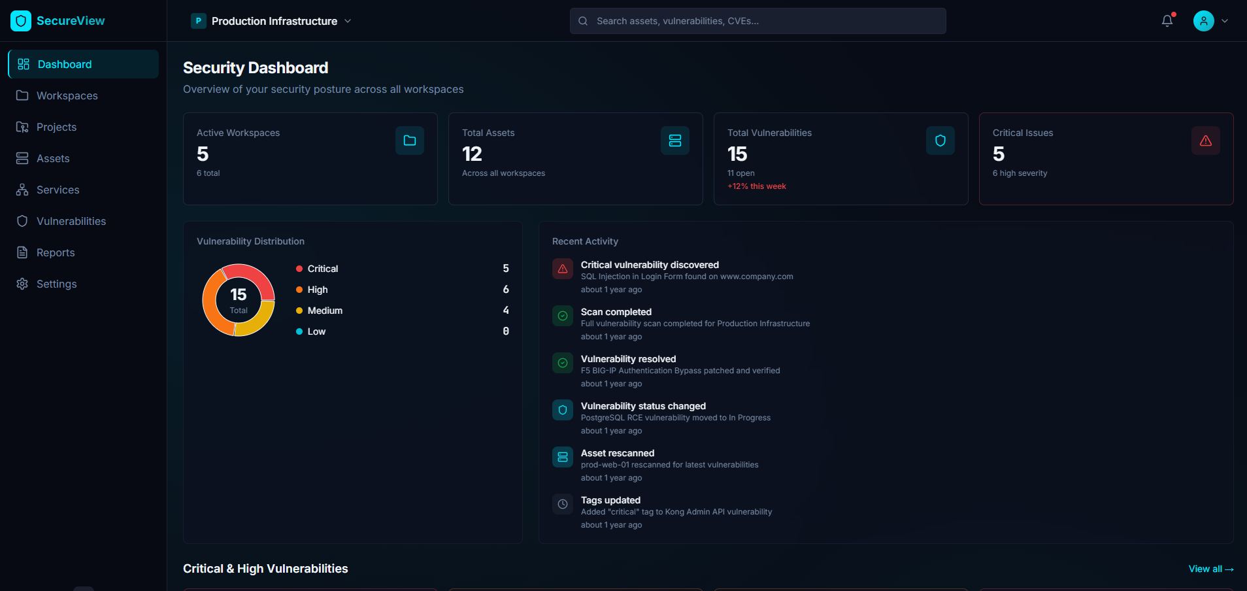
Task: Click the folder icon in Active Workspaces card
Action: pyautogui.click(x=410, y=141)
